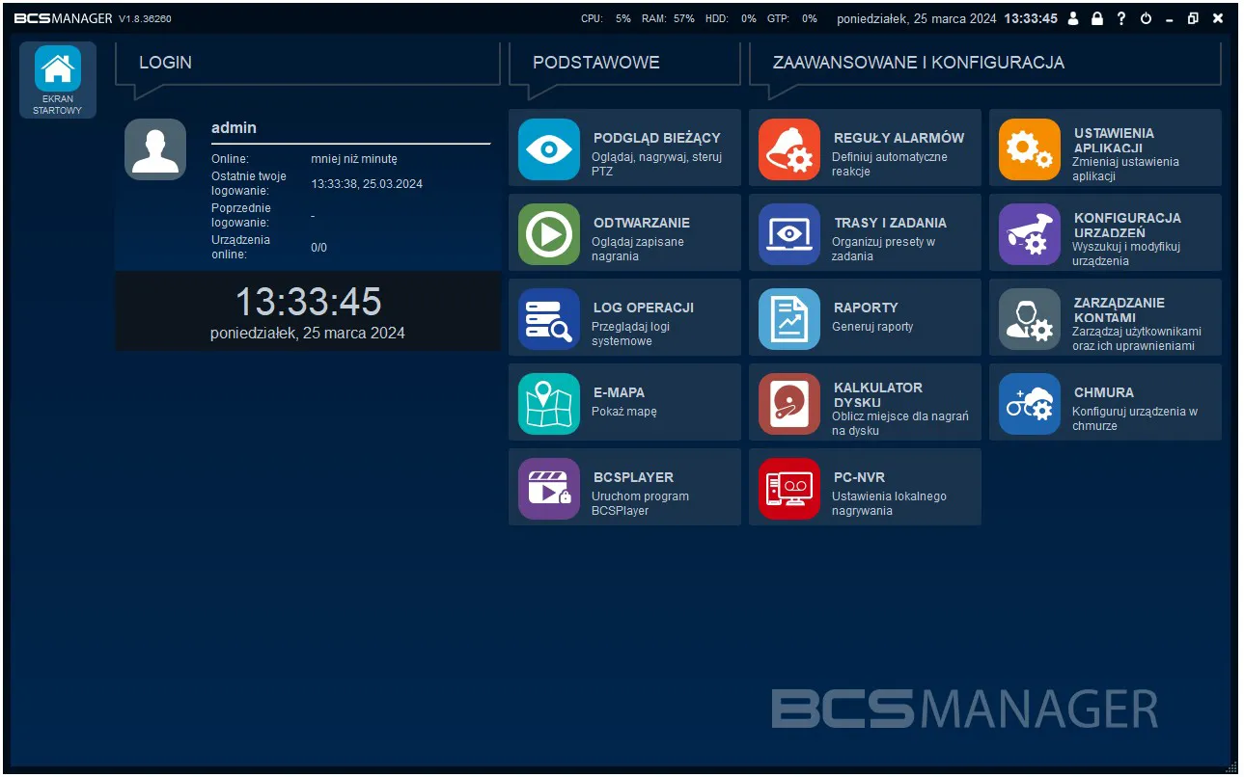The image size is (1244, 777).
Task: Select the Login section header
Action: tap(165, 63)
